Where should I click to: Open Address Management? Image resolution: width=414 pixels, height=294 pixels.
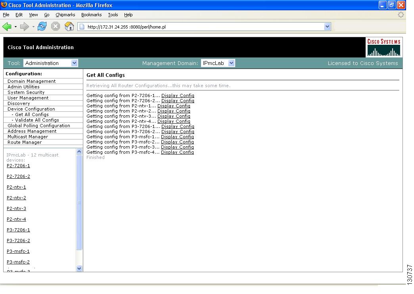(32, 131)
